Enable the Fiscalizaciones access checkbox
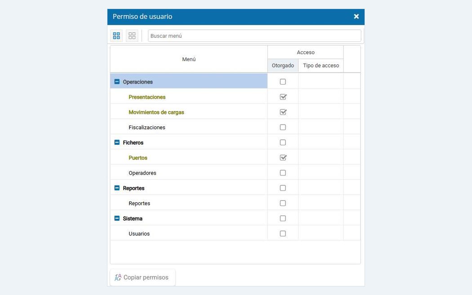This screenshot has width=472, height=295. (283, 127)
